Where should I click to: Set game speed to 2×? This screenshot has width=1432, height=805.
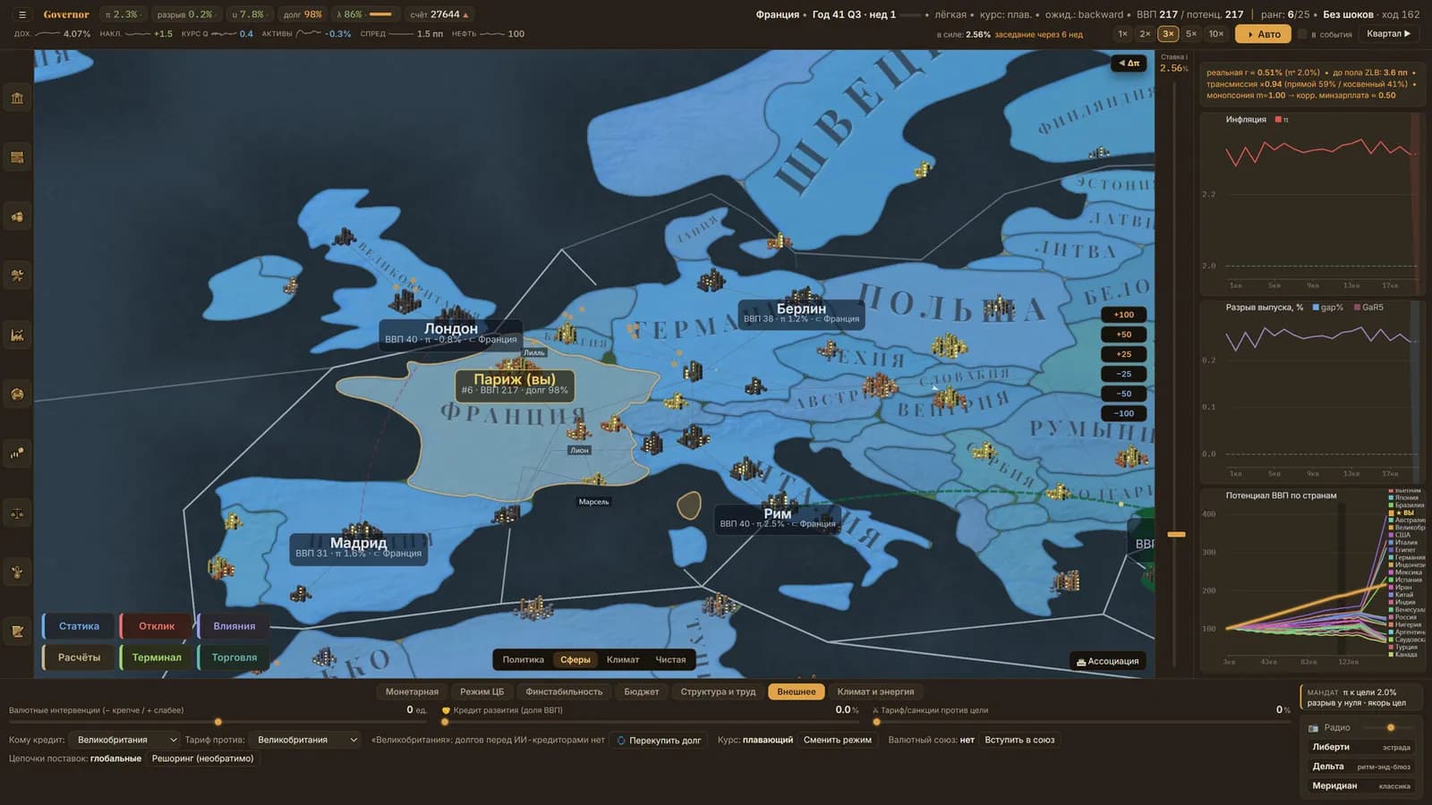point(1145,34)
